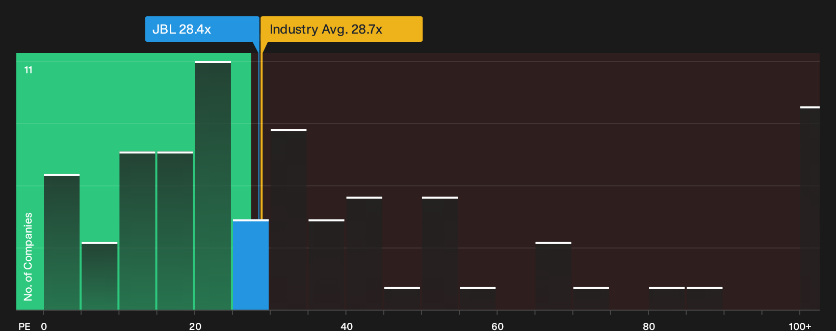
Task: Click the short bar starting at PE 80
Action: (x=667, y=298)
